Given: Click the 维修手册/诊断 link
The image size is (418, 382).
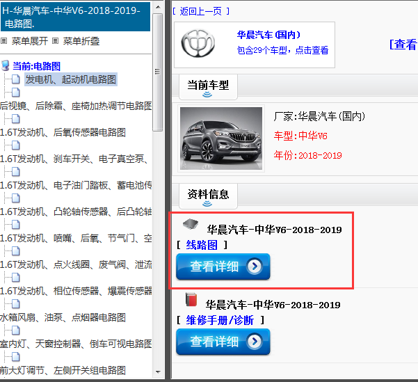Looking at the screenshot, I should point(220,320).
